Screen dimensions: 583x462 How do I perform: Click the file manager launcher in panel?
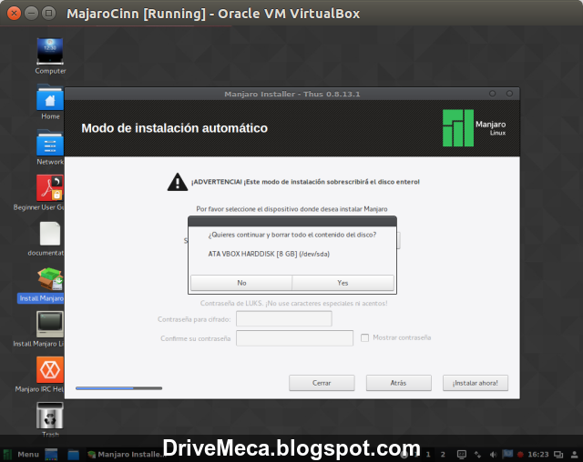[73, 454]
